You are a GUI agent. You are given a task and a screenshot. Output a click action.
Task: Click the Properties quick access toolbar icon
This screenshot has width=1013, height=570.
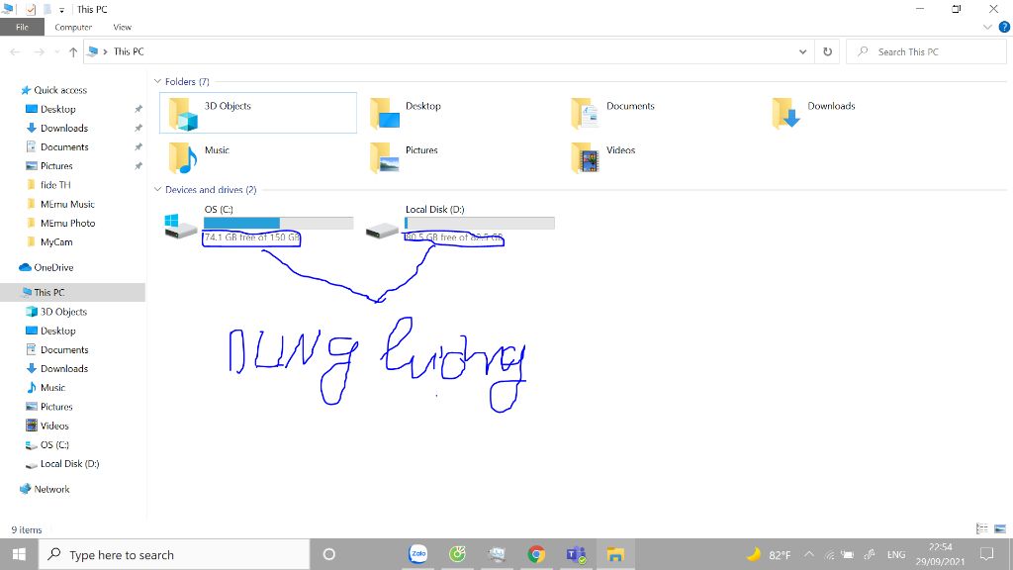pyautogui.click(x=31, y=9)
